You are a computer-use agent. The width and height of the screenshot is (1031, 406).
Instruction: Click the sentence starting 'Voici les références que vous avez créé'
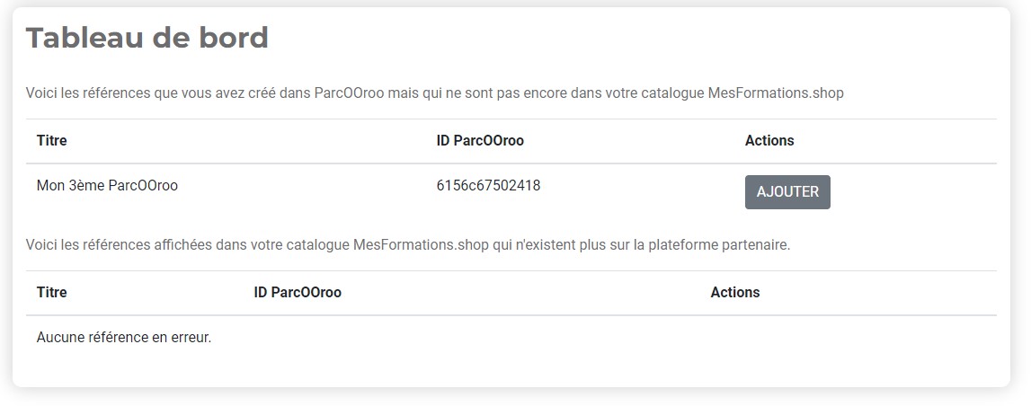click(x=435, y=93)
